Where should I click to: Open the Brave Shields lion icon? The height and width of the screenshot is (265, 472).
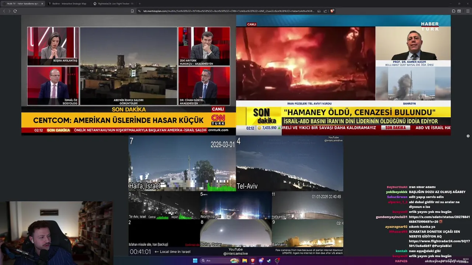[x=332, y=11]
